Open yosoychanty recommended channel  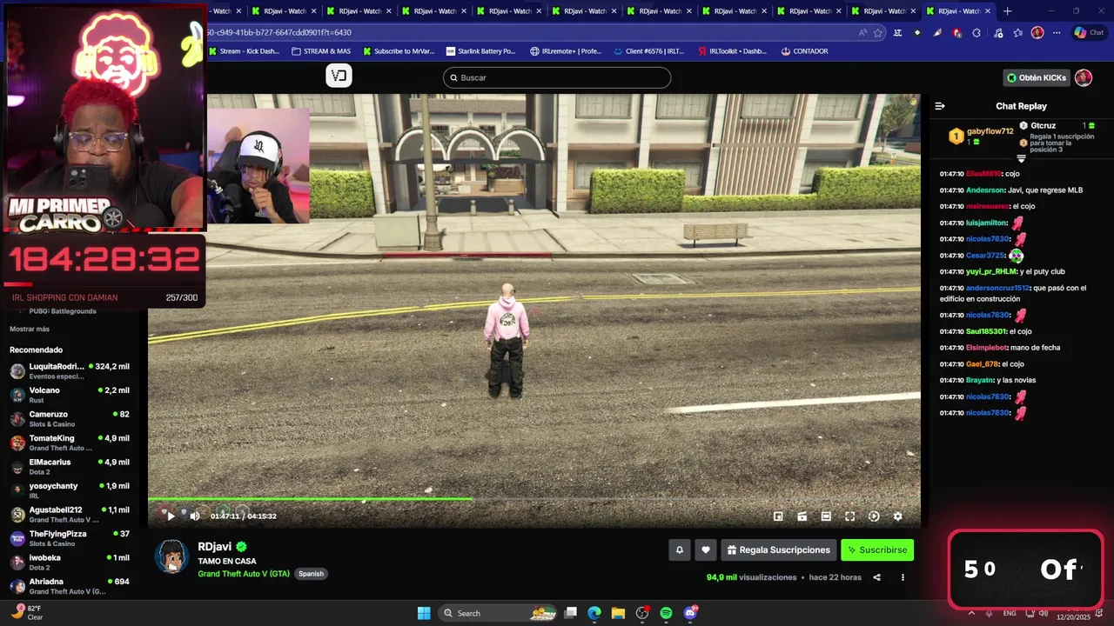pyautogui.click(x=70, y=490)
